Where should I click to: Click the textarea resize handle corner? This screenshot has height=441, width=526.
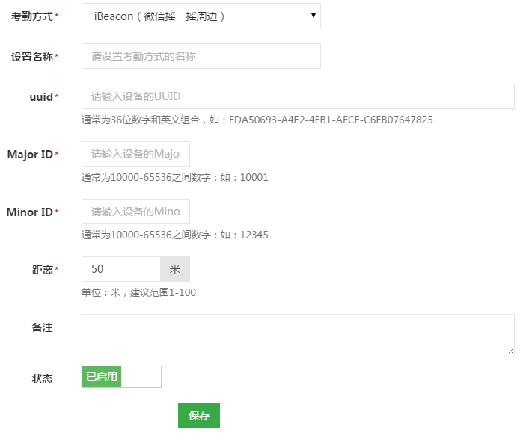[x=511, y=351]
